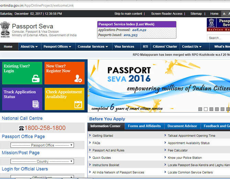Open the Document Advisor tab
The height and width of the screenshot is (179, 230).
pos(182,126)
